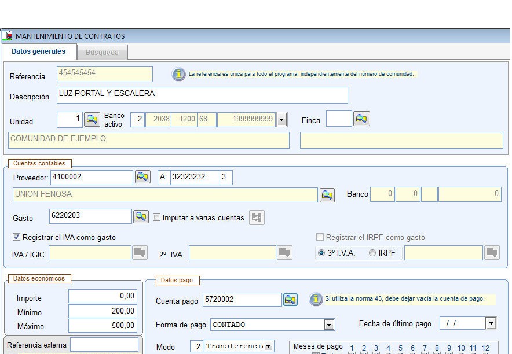Screen dimensions: 512x354
Task: Switch to the Busqueda tab
Action: (102, 53)
